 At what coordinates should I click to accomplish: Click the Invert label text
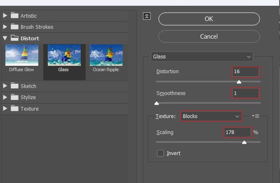pos(173,153)
